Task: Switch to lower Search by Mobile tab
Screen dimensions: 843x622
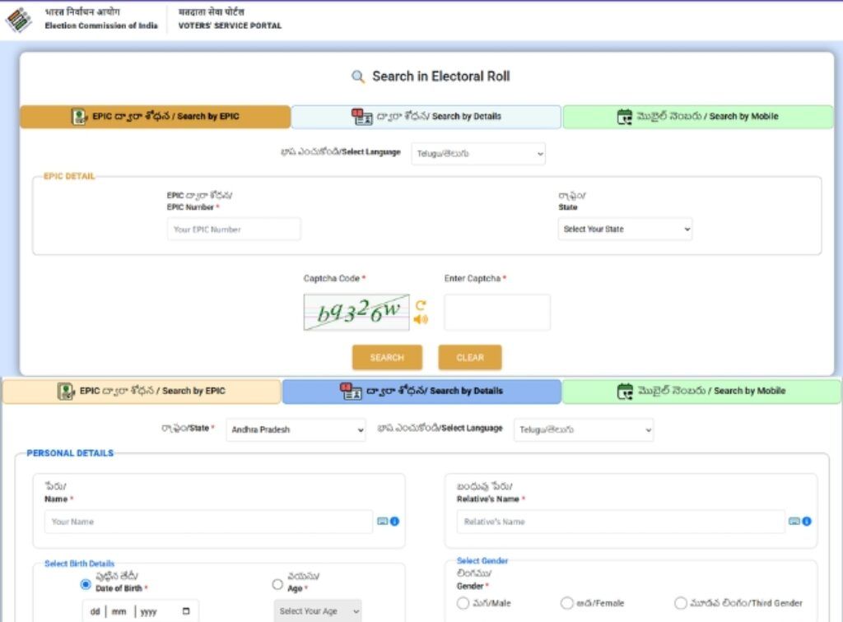Action: 701,391
